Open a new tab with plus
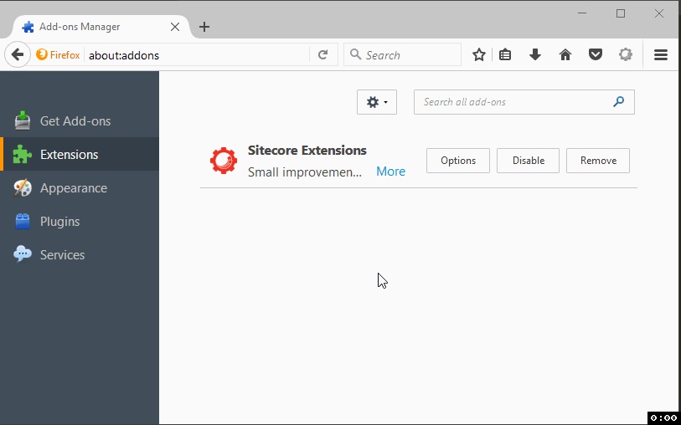Screen dimensions: 681x425 pyautogui.click(x=204, y=27)
